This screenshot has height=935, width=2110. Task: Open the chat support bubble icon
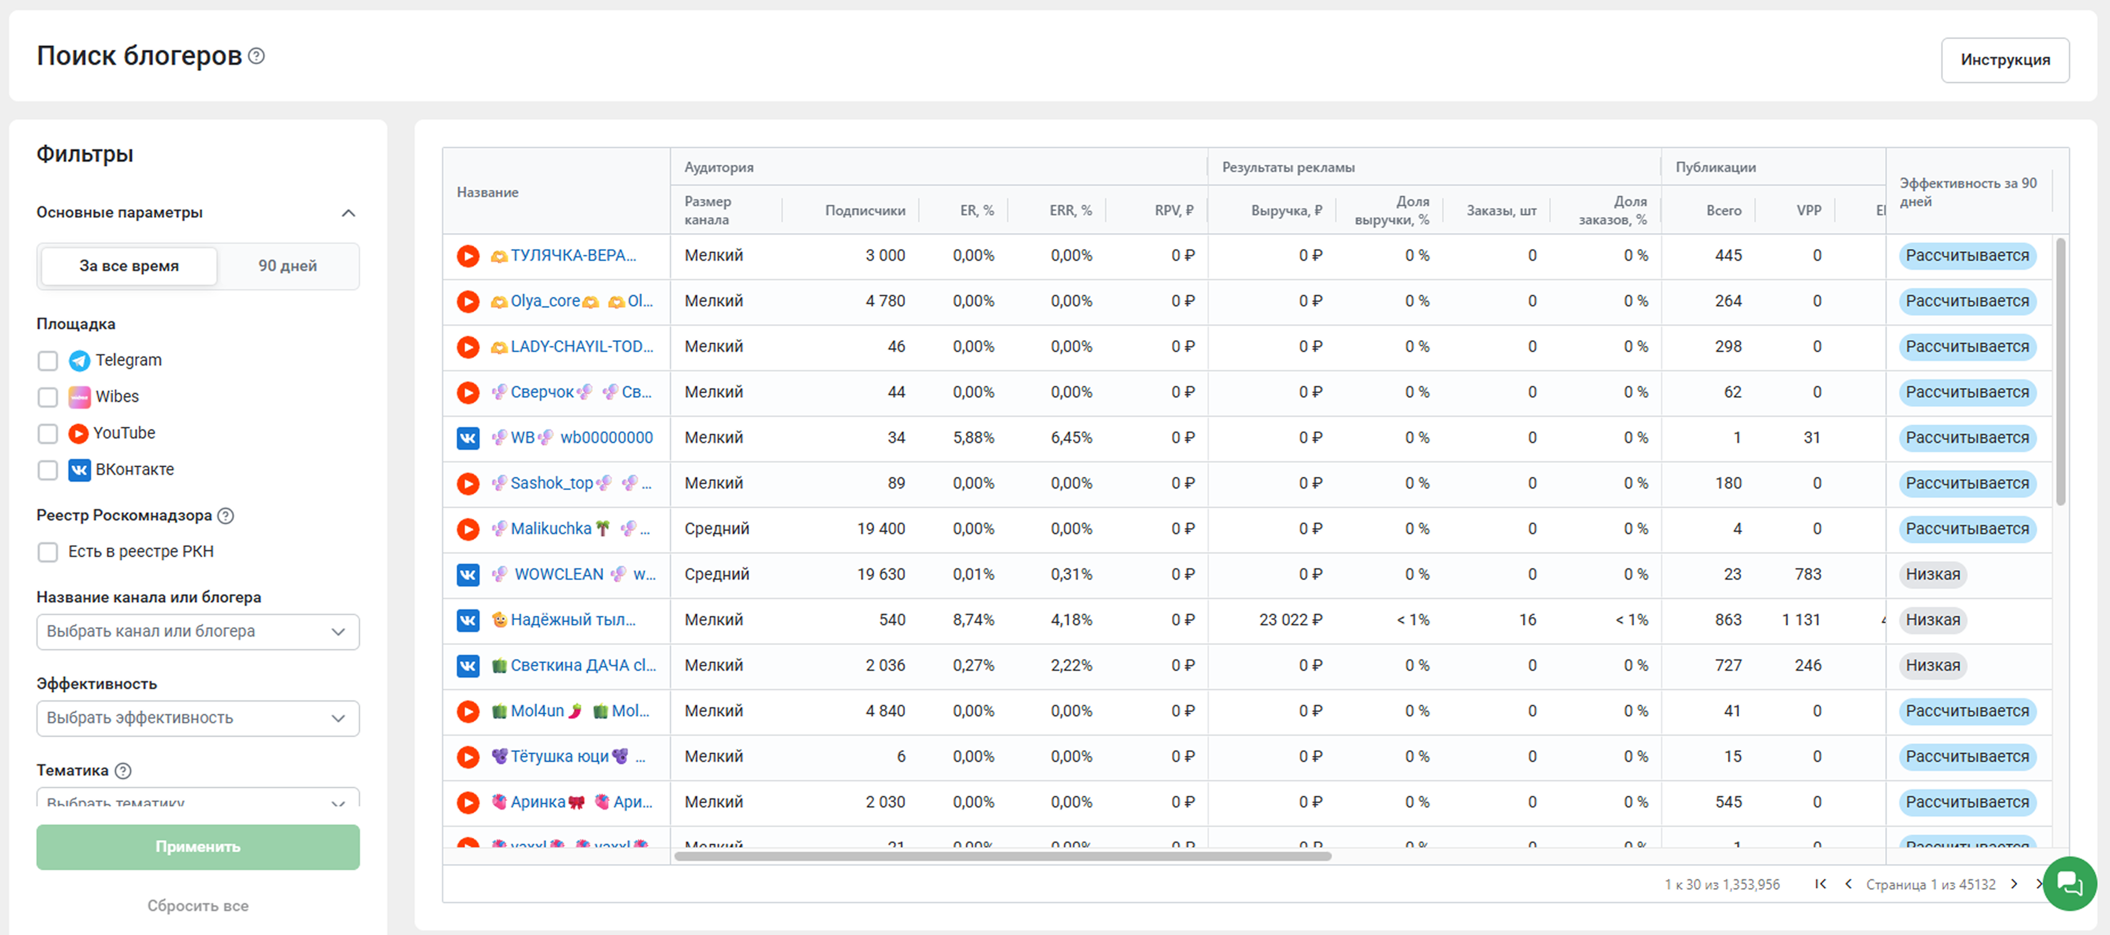pos(2069,883)
